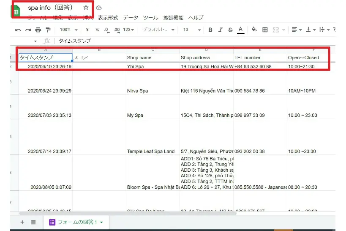Open the text color picker
This screenshot has width=346, height=231.
tap(240, 30)
